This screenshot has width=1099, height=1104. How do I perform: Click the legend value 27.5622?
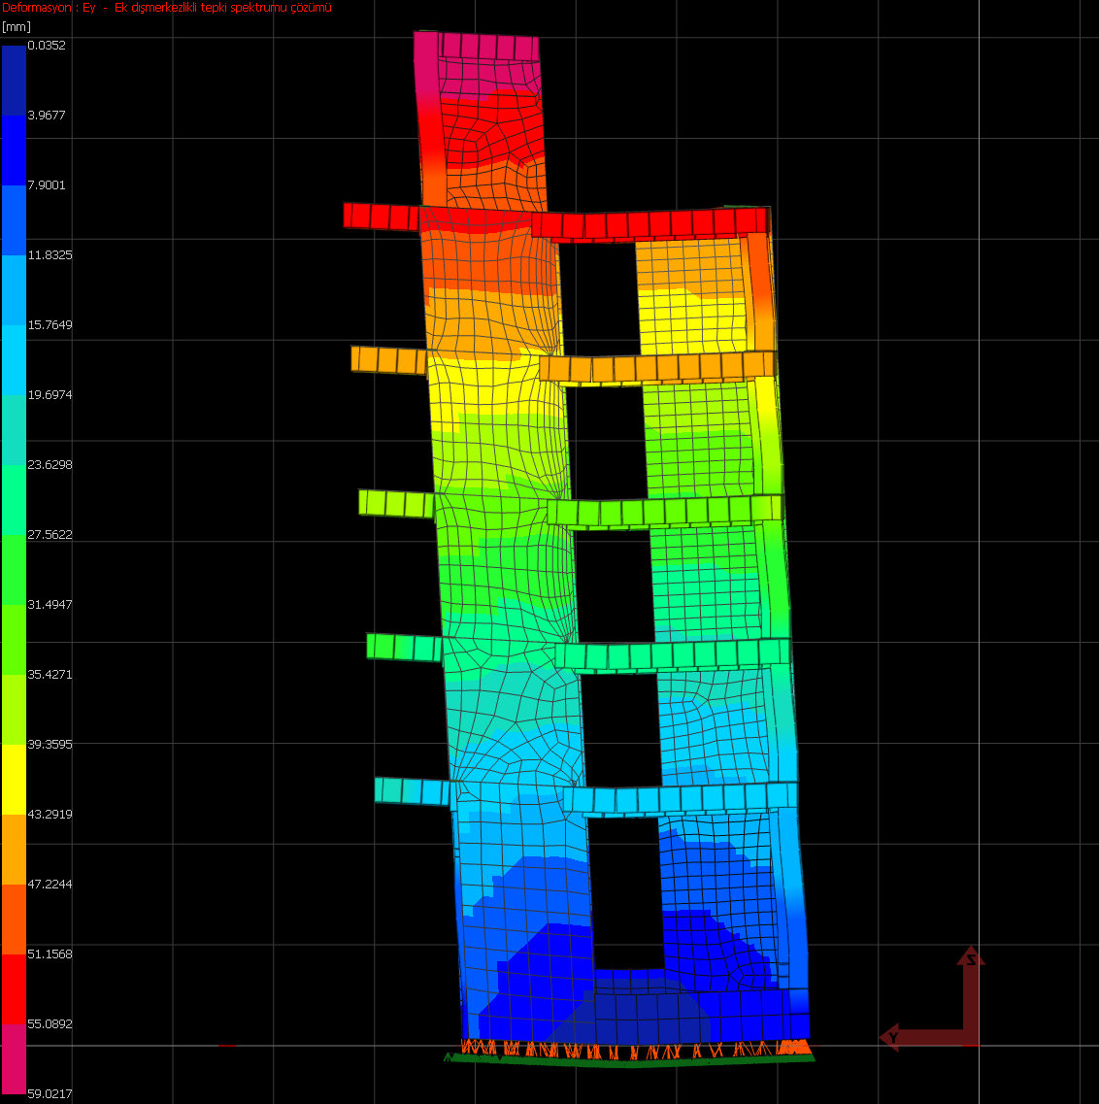(x=51, y=534)
